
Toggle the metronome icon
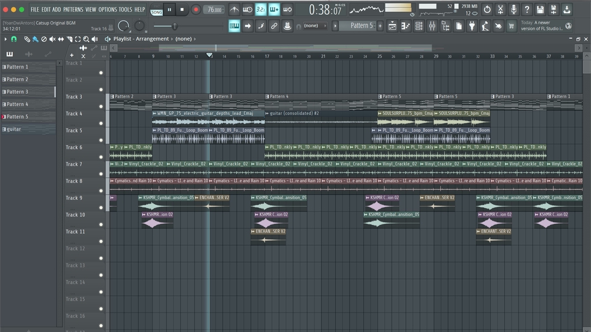[x=234, y=10]
